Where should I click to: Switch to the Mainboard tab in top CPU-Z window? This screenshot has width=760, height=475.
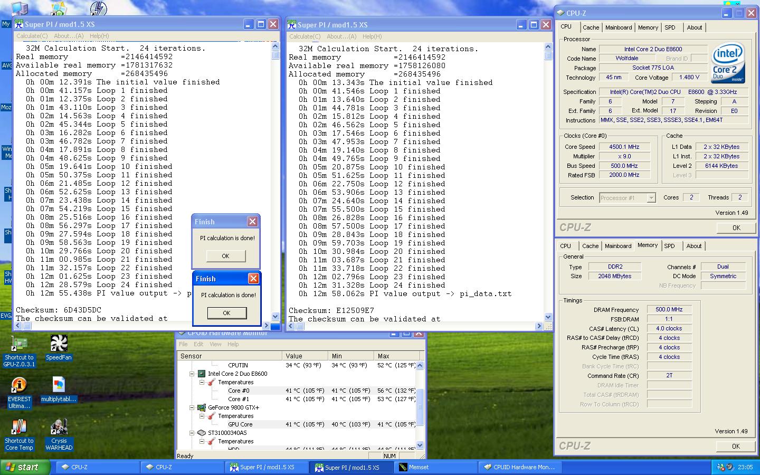[618, 27]
